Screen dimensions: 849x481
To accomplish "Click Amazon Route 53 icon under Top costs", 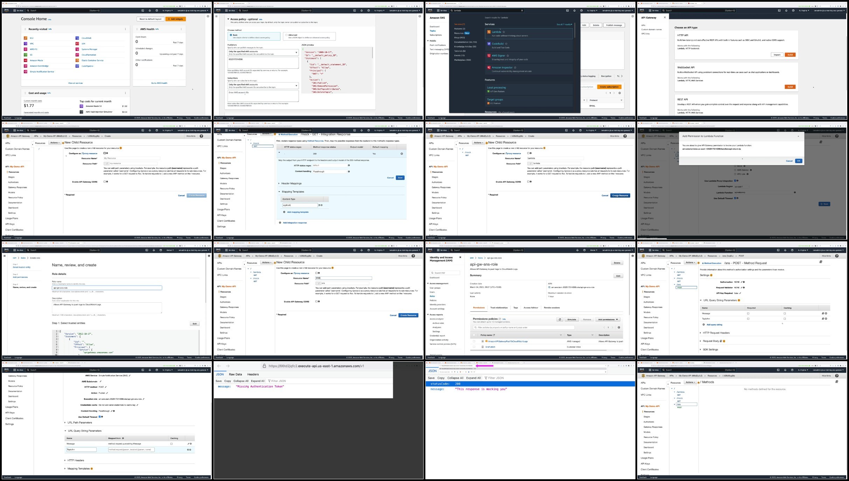I will tap(82, 106).
